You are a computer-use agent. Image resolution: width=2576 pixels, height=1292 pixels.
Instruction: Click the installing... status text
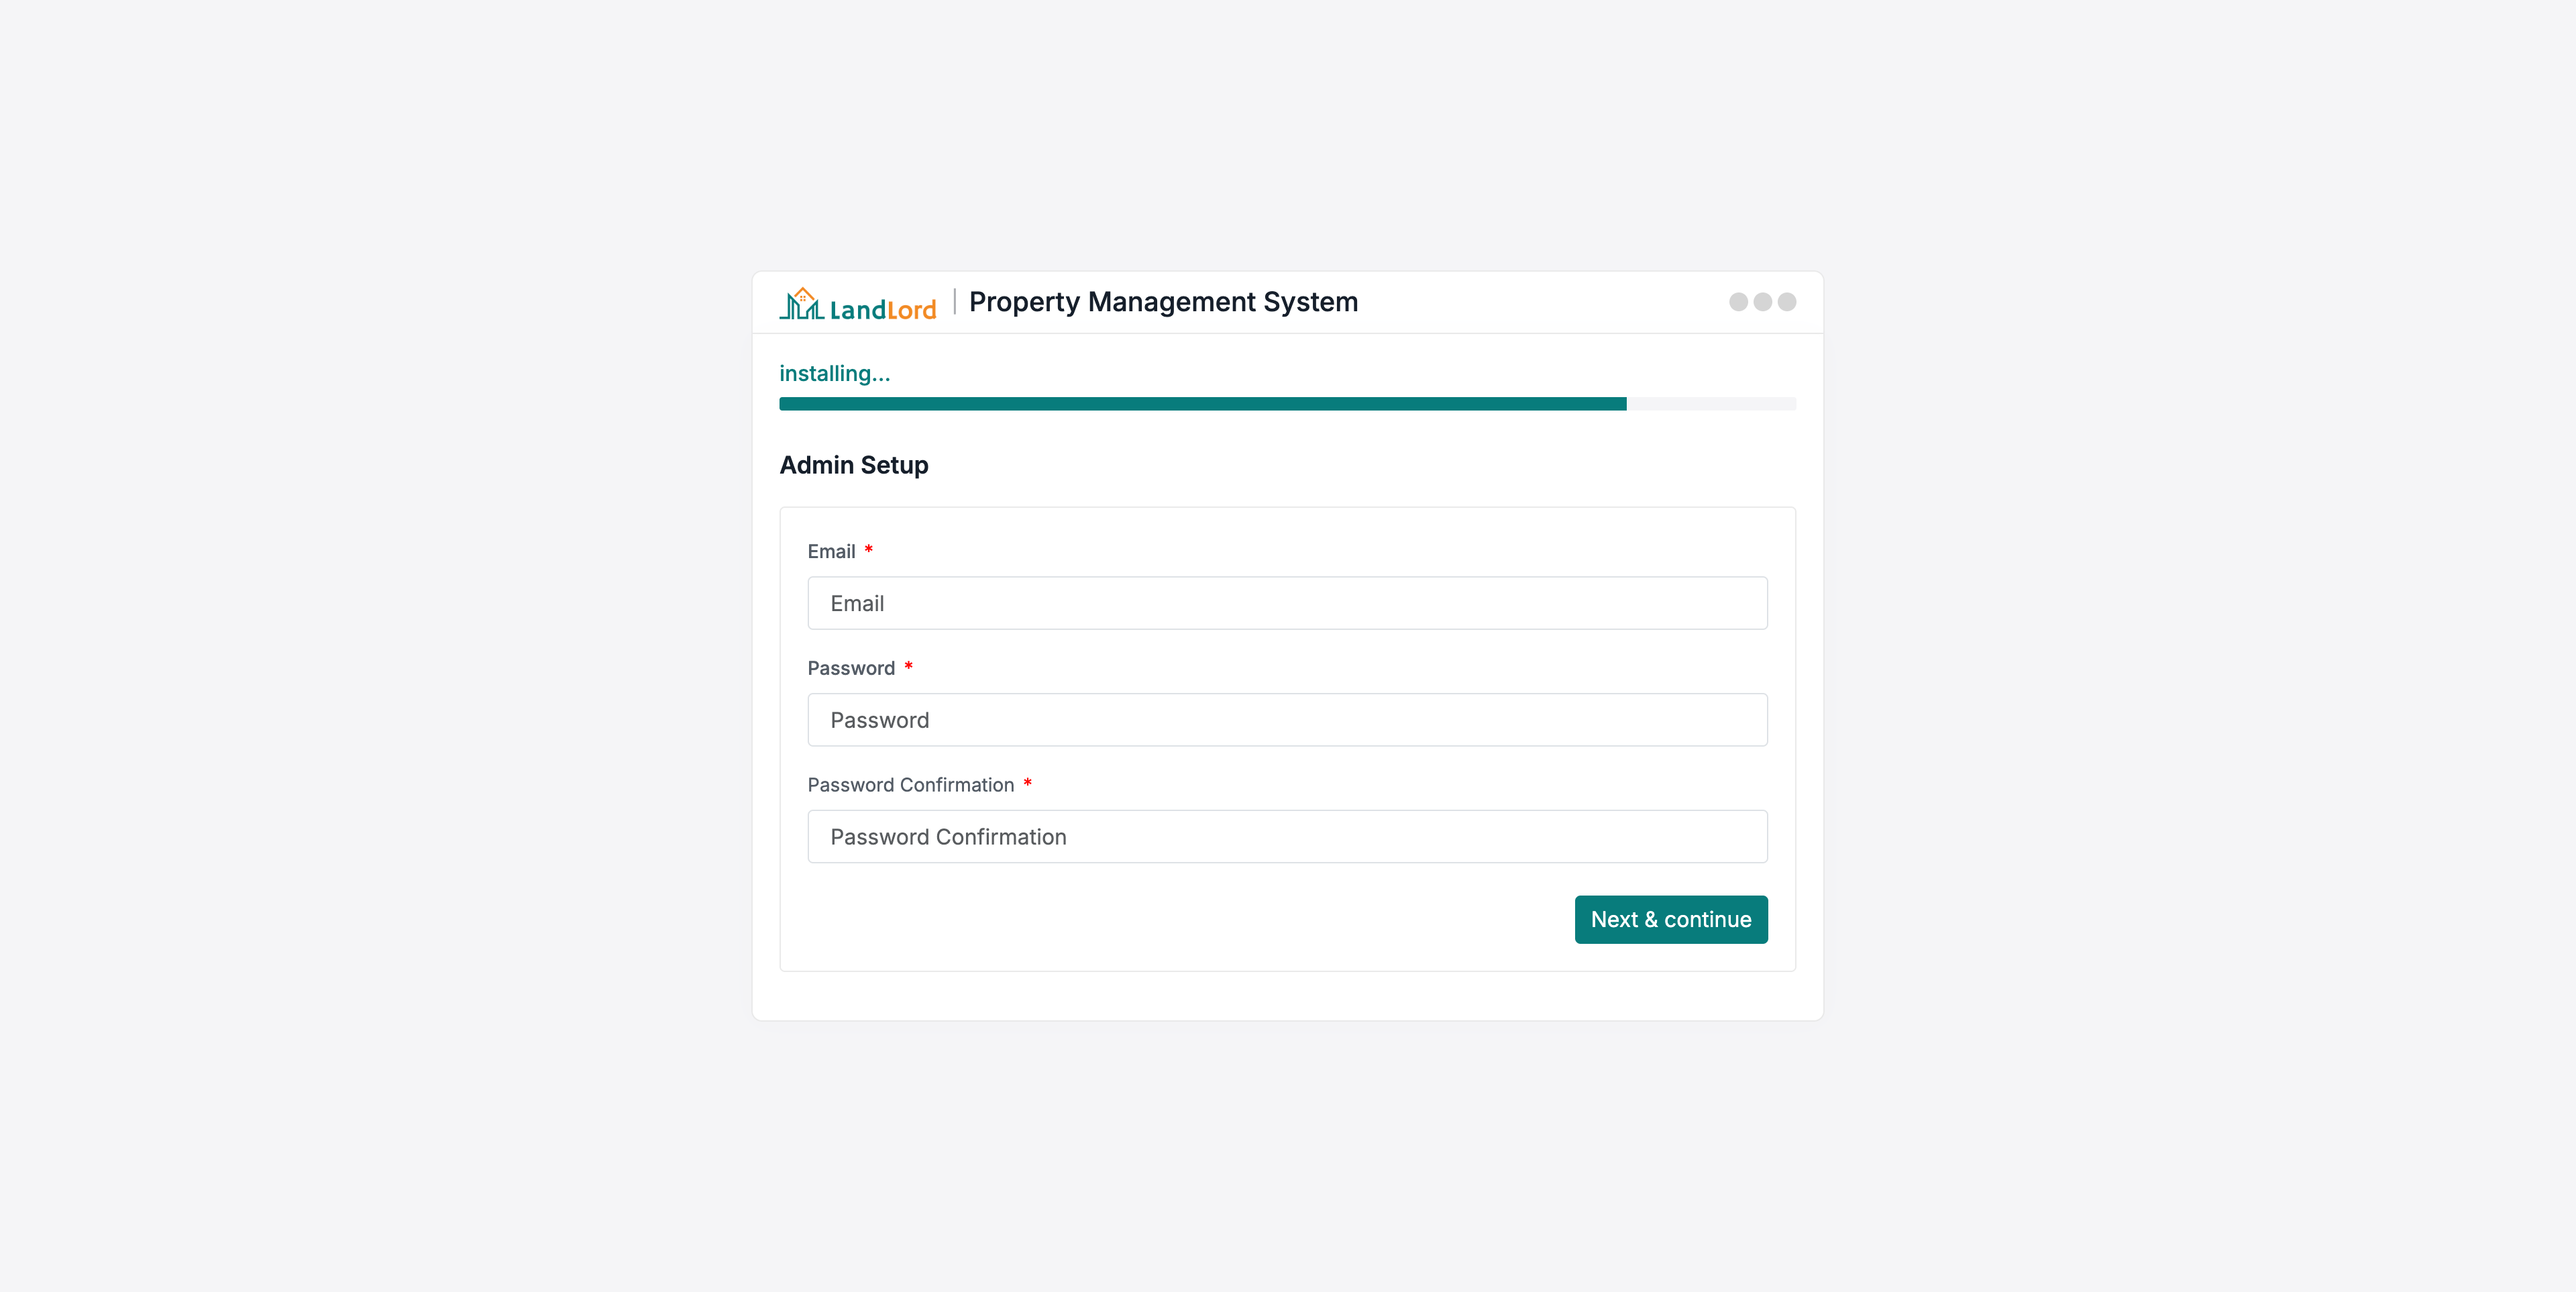pyautogui.click(x=834, y=374)
